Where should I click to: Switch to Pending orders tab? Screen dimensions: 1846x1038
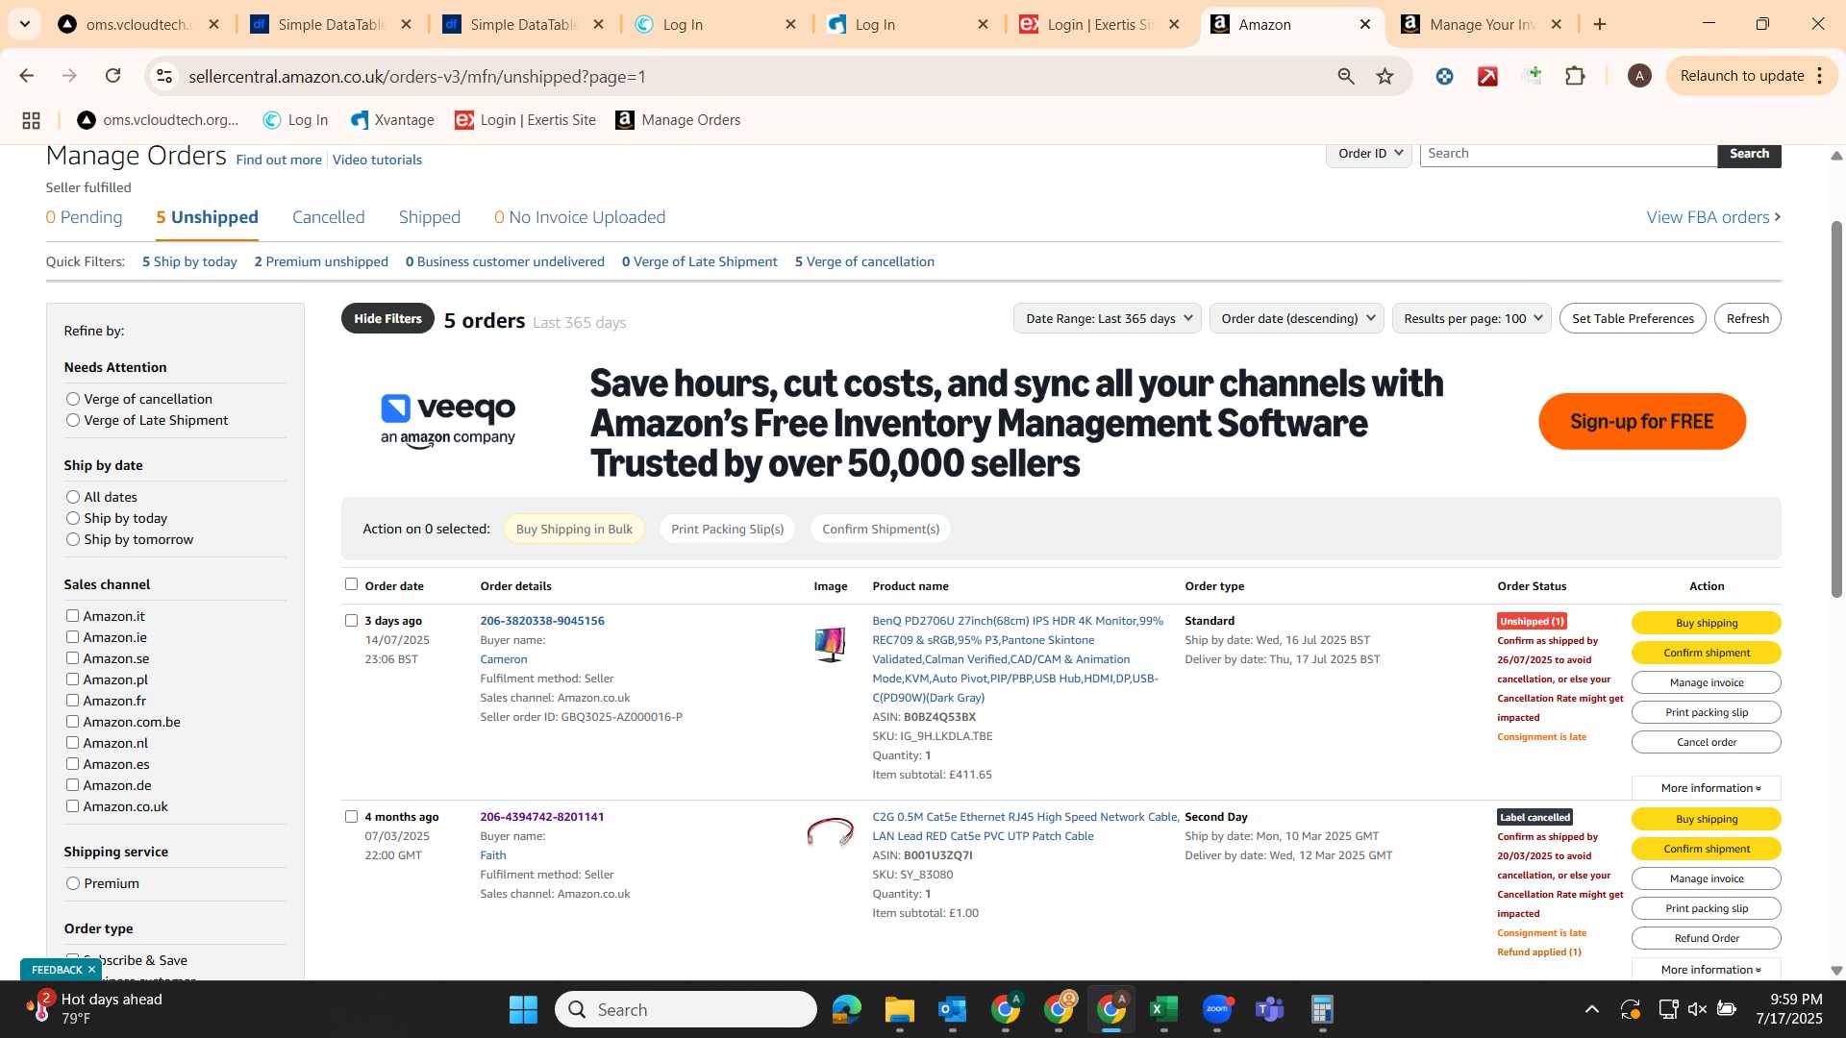click(x=85, y=217)
